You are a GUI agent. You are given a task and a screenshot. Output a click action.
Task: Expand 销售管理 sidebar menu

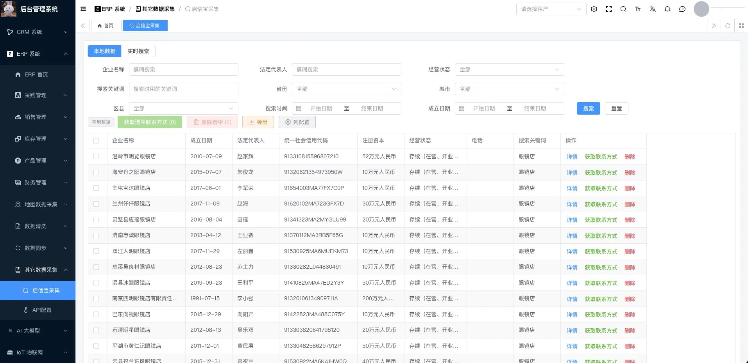[x=38, y=117]
